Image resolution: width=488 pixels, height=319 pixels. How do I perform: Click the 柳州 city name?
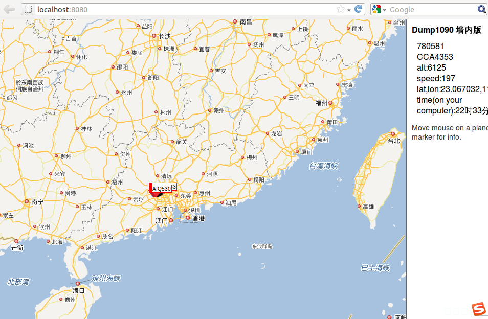[65, 156]
